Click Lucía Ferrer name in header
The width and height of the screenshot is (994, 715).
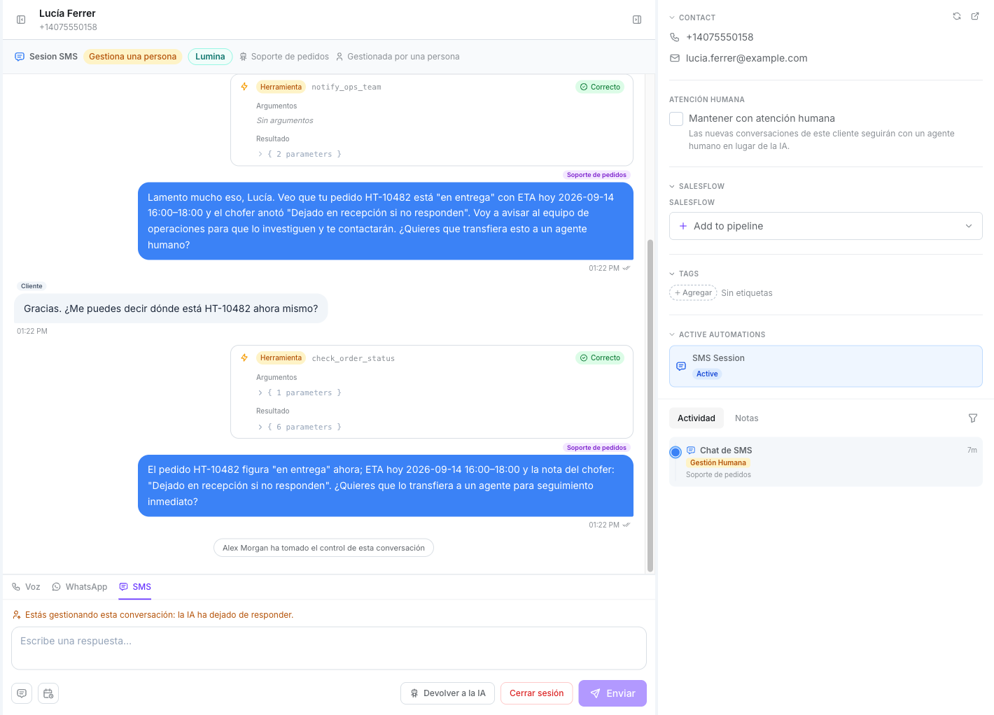click(67, 13)
